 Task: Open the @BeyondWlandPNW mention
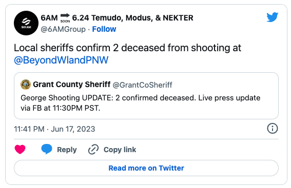point(61,60)
